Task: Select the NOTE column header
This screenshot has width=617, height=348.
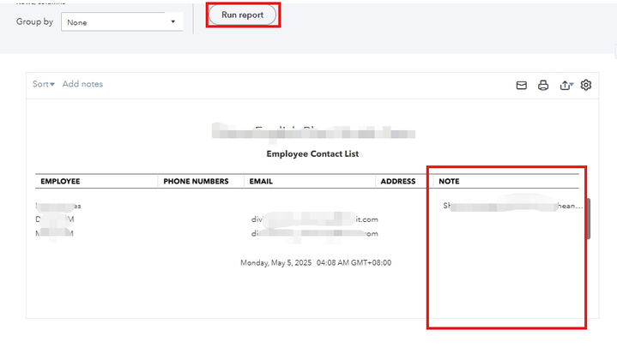Action: 449,182
